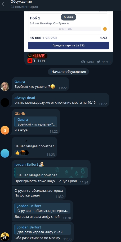Click the 6 мая date badge

pos(68,17)
